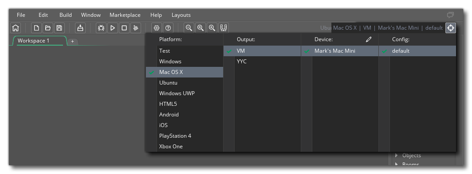Select the HTML5 platform

coord(185,104)
